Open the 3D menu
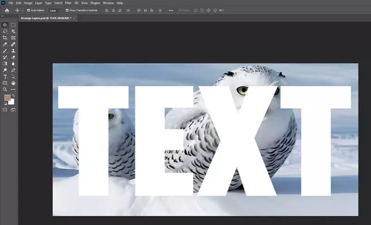371x225 pixels. [76, 3]
